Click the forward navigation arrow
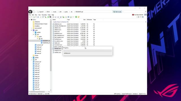 pos(34,12)
